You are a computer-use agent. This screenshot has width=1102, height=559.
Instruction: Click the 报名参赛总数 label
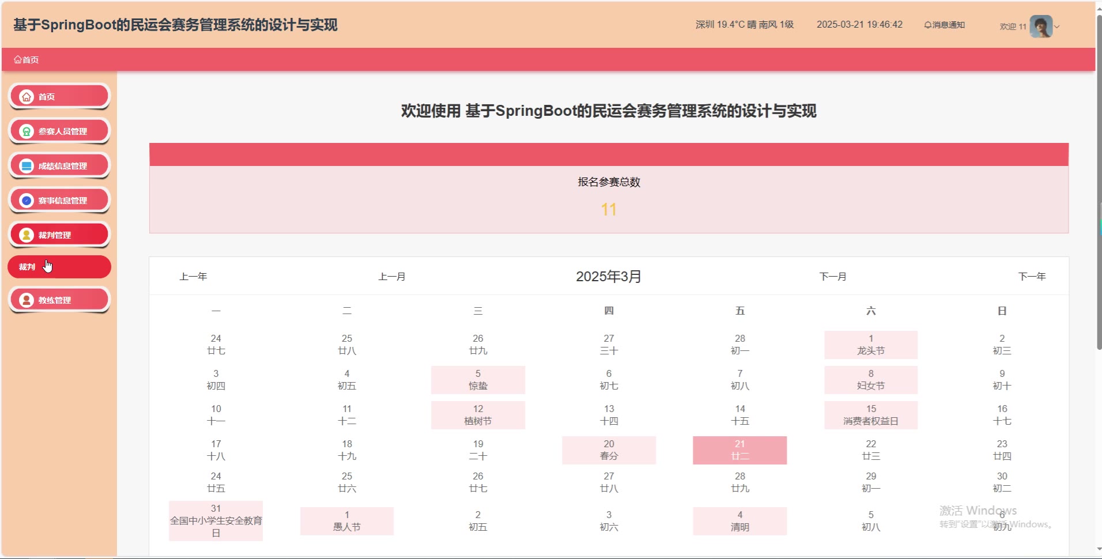[x=609, y=182]
